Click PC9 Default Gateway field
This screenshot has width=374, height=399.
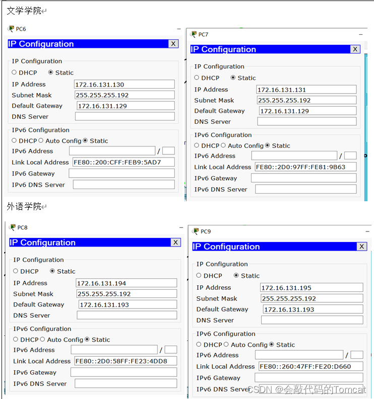[313, 309]
